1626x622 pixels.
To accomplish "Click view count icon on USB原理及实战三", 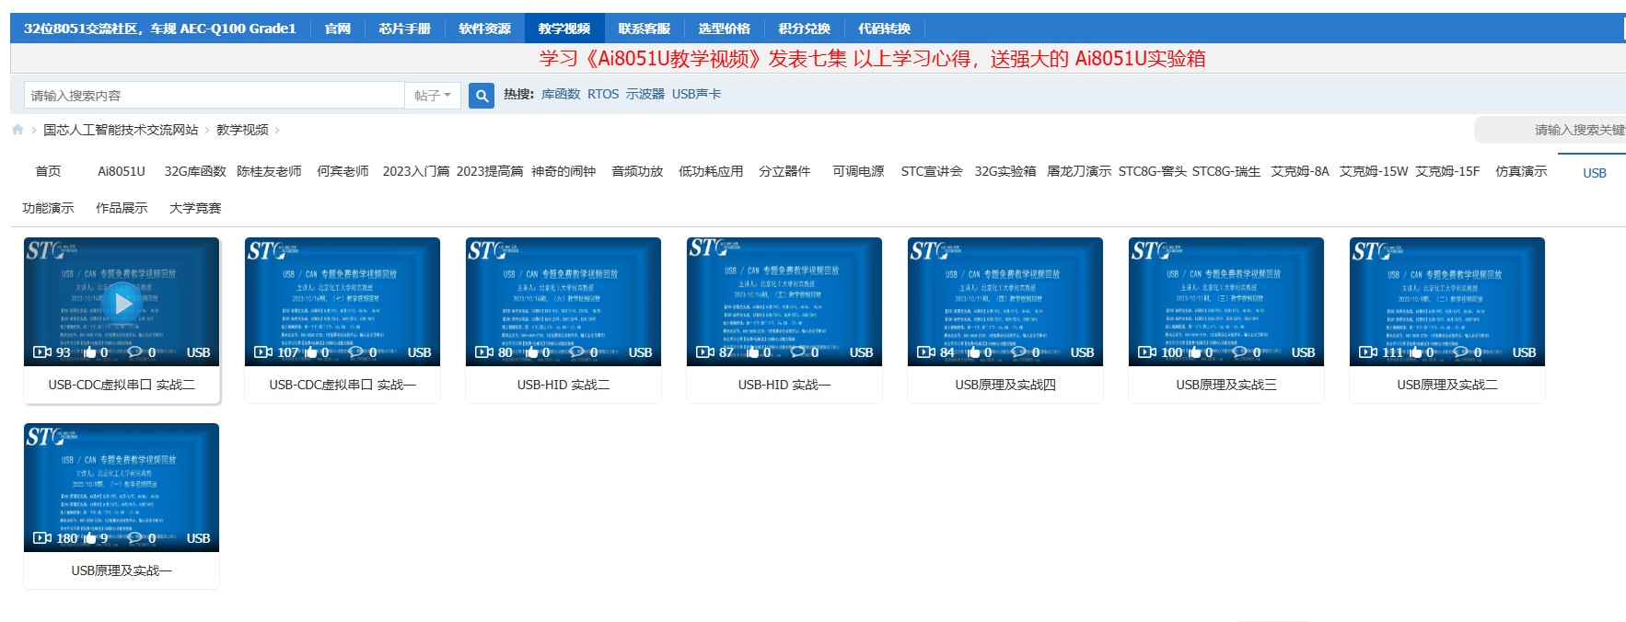I will (1147, 352).
